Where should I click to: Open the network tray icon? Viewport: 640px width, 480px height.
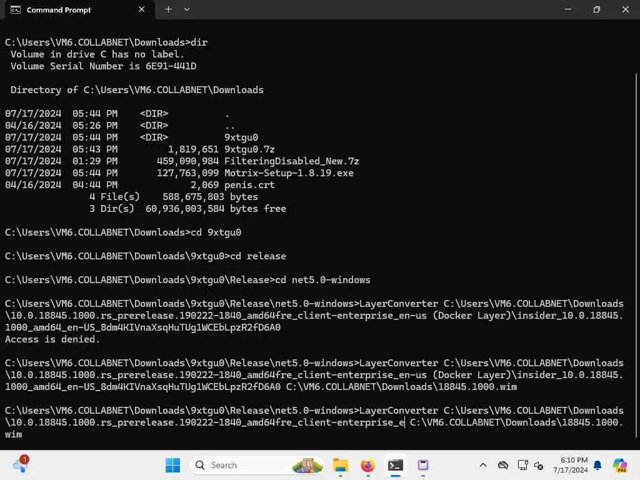(x=522, y=465)
